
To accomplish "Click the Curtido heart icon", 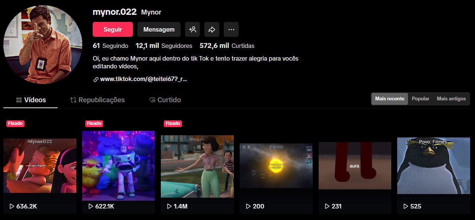I will point(152,100).
